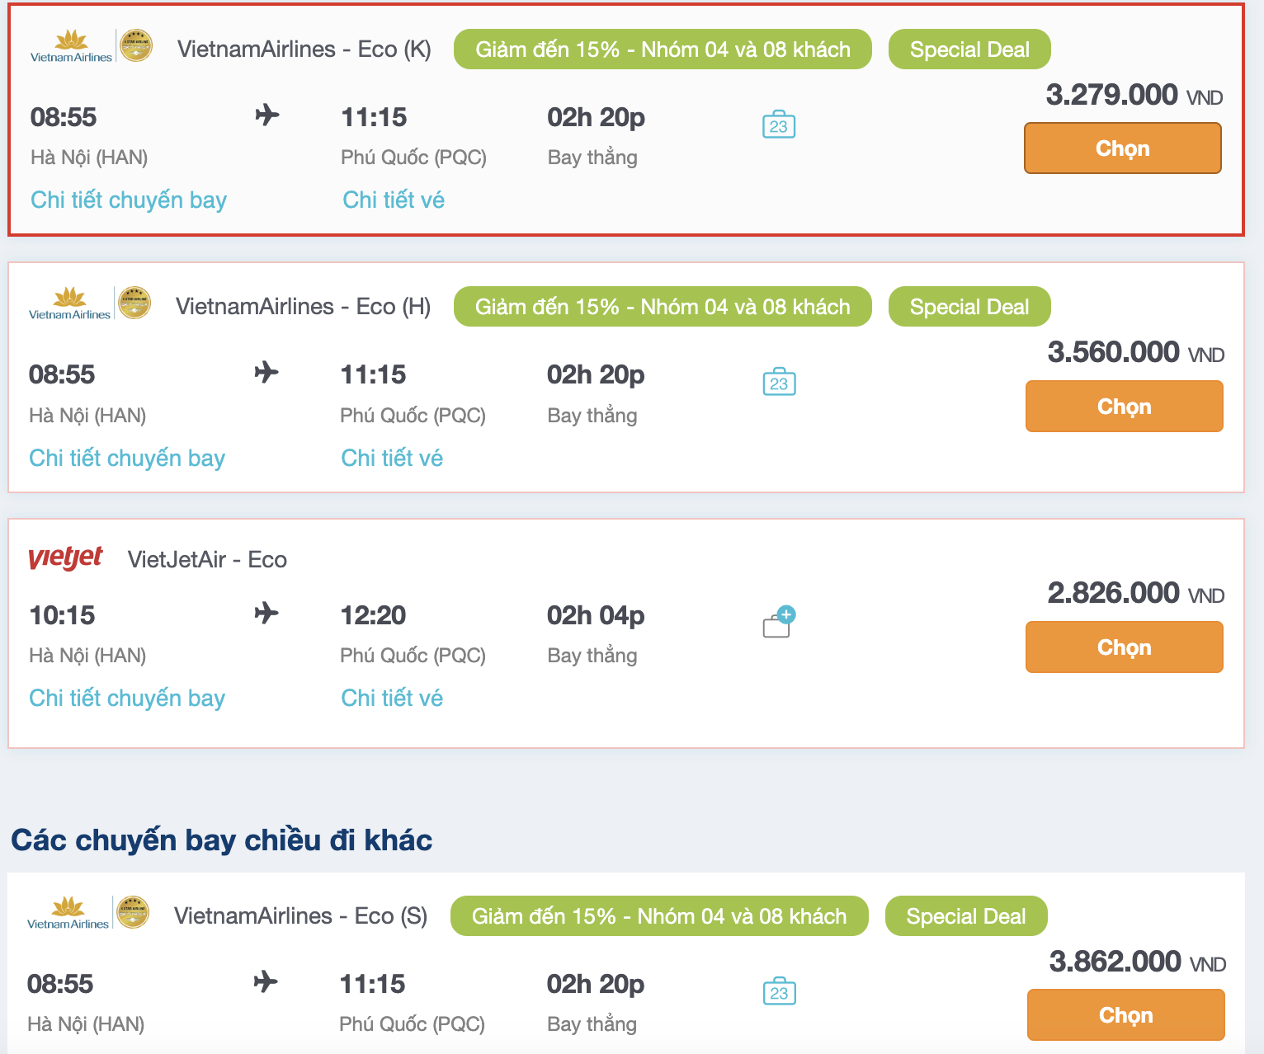Click the 23kg baggage icon on Eco (K) flight
The width and height of the screenshot is (1264, 1054).
(778, 125)
